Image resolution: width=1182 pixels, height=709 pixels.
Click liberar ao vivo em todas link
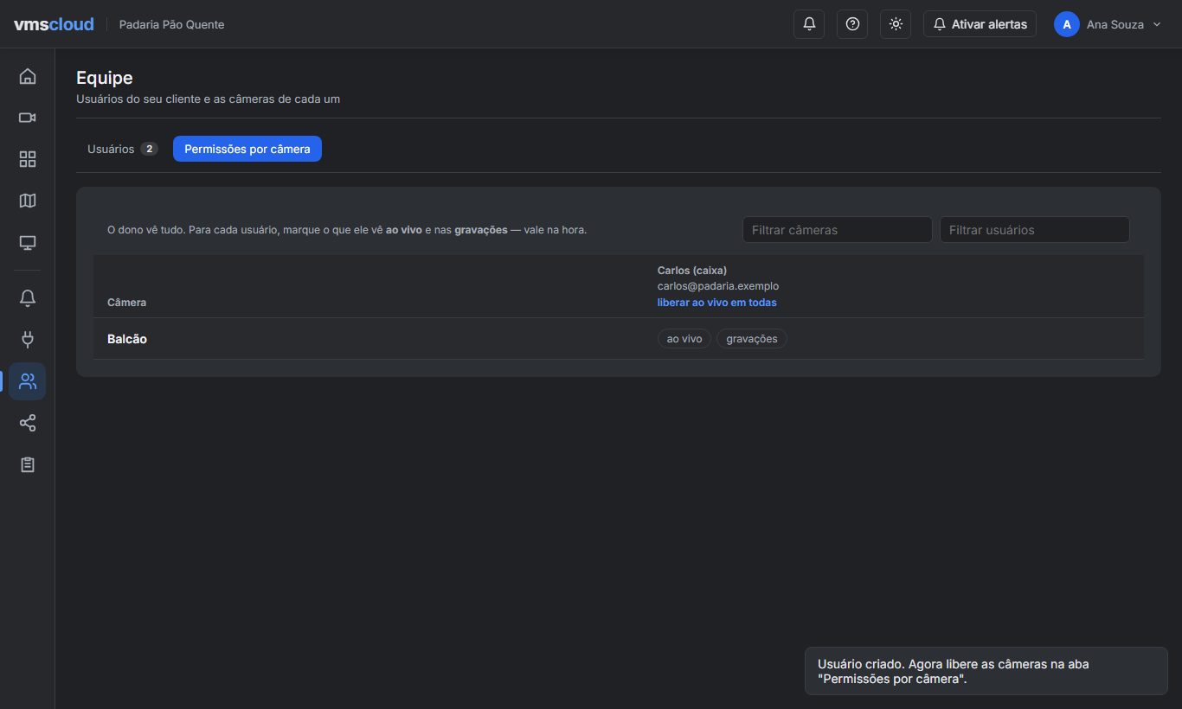coord(717,303)
